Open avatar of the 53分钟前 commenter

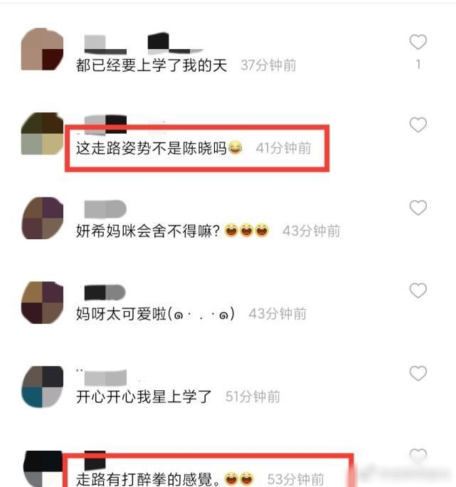42,469
